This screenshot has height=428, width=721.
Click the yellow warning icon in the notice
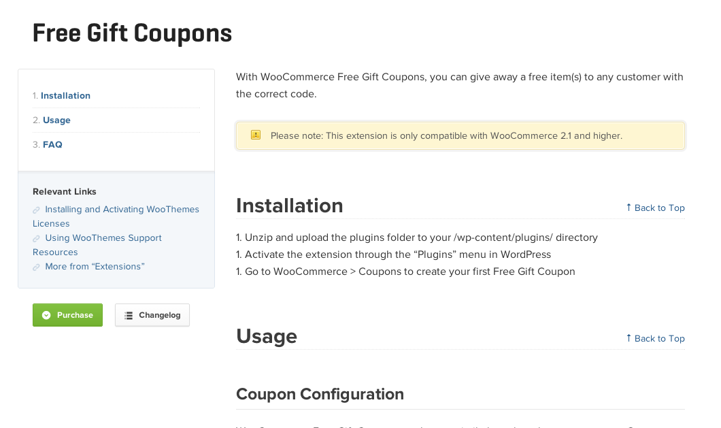coord(256,135)
